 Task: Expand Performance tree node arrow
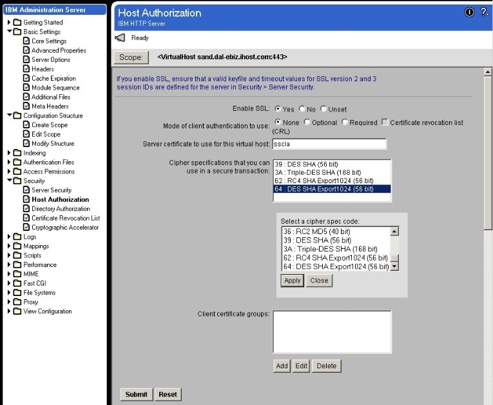click(x=9, y=264)
